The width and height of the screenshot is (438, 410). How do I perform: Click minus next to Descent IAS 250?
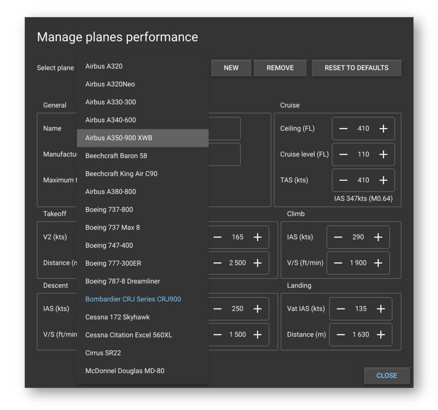[x=217, y=309]
